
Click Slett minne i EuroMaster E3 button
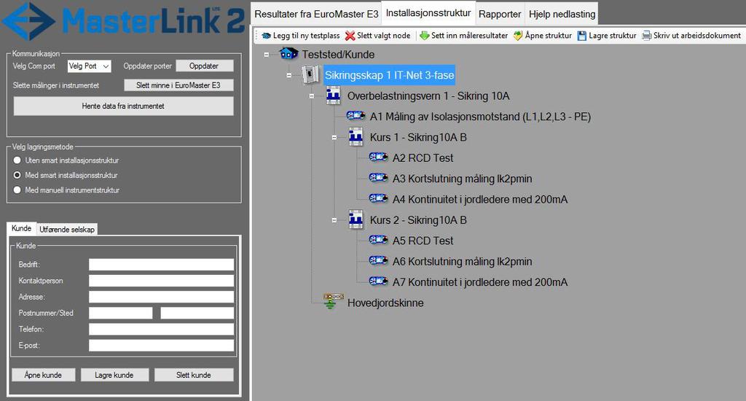coord(178,85)
